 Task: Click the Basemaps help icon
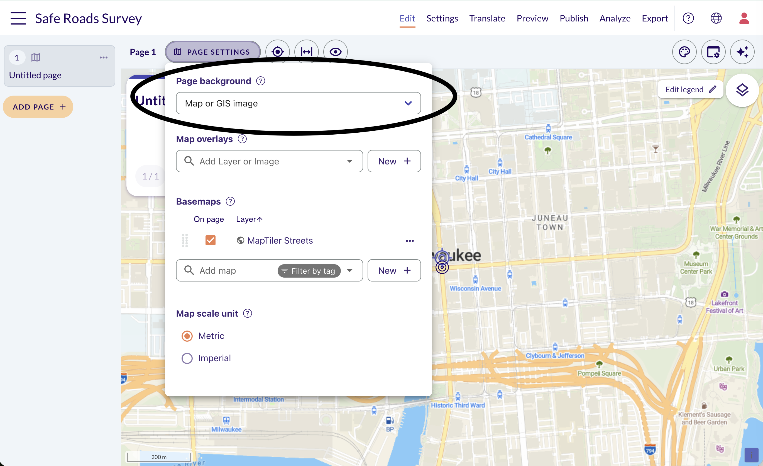pos(230,202)
